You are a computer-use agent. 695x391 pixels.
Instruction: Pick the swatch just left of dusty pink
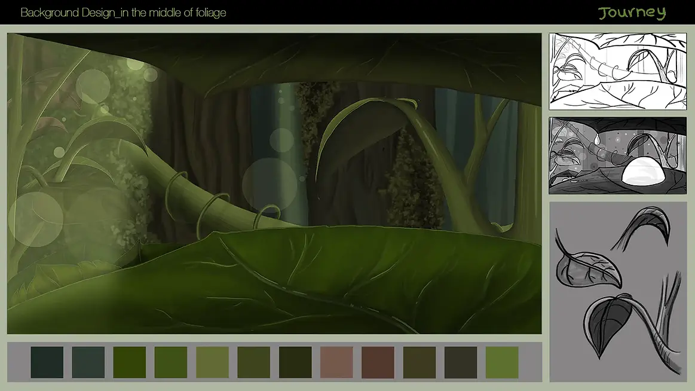(x=295, y=362)
